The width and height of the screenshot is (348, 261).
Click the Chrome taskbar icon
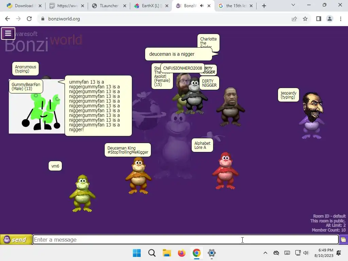pos(197,253)
